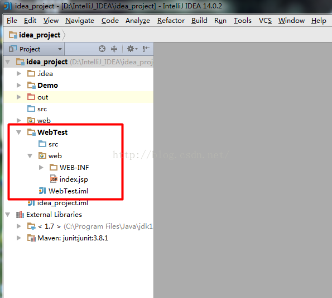Click the IntelliJ IDEA title bar logo

[x=8, y=6]
